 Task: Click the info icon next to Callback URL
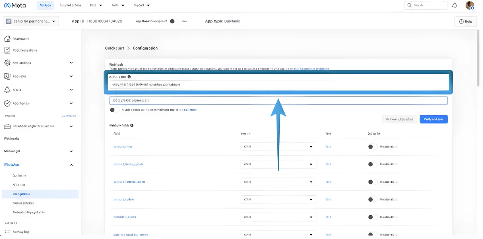(129, 77)
